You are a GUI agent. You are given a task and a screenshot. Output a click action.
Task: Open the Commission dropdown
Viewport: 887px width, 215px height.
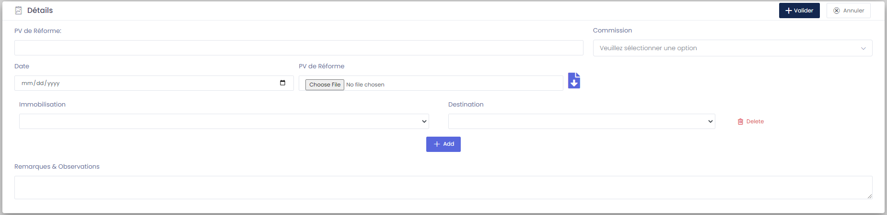[x=732, y=48]
